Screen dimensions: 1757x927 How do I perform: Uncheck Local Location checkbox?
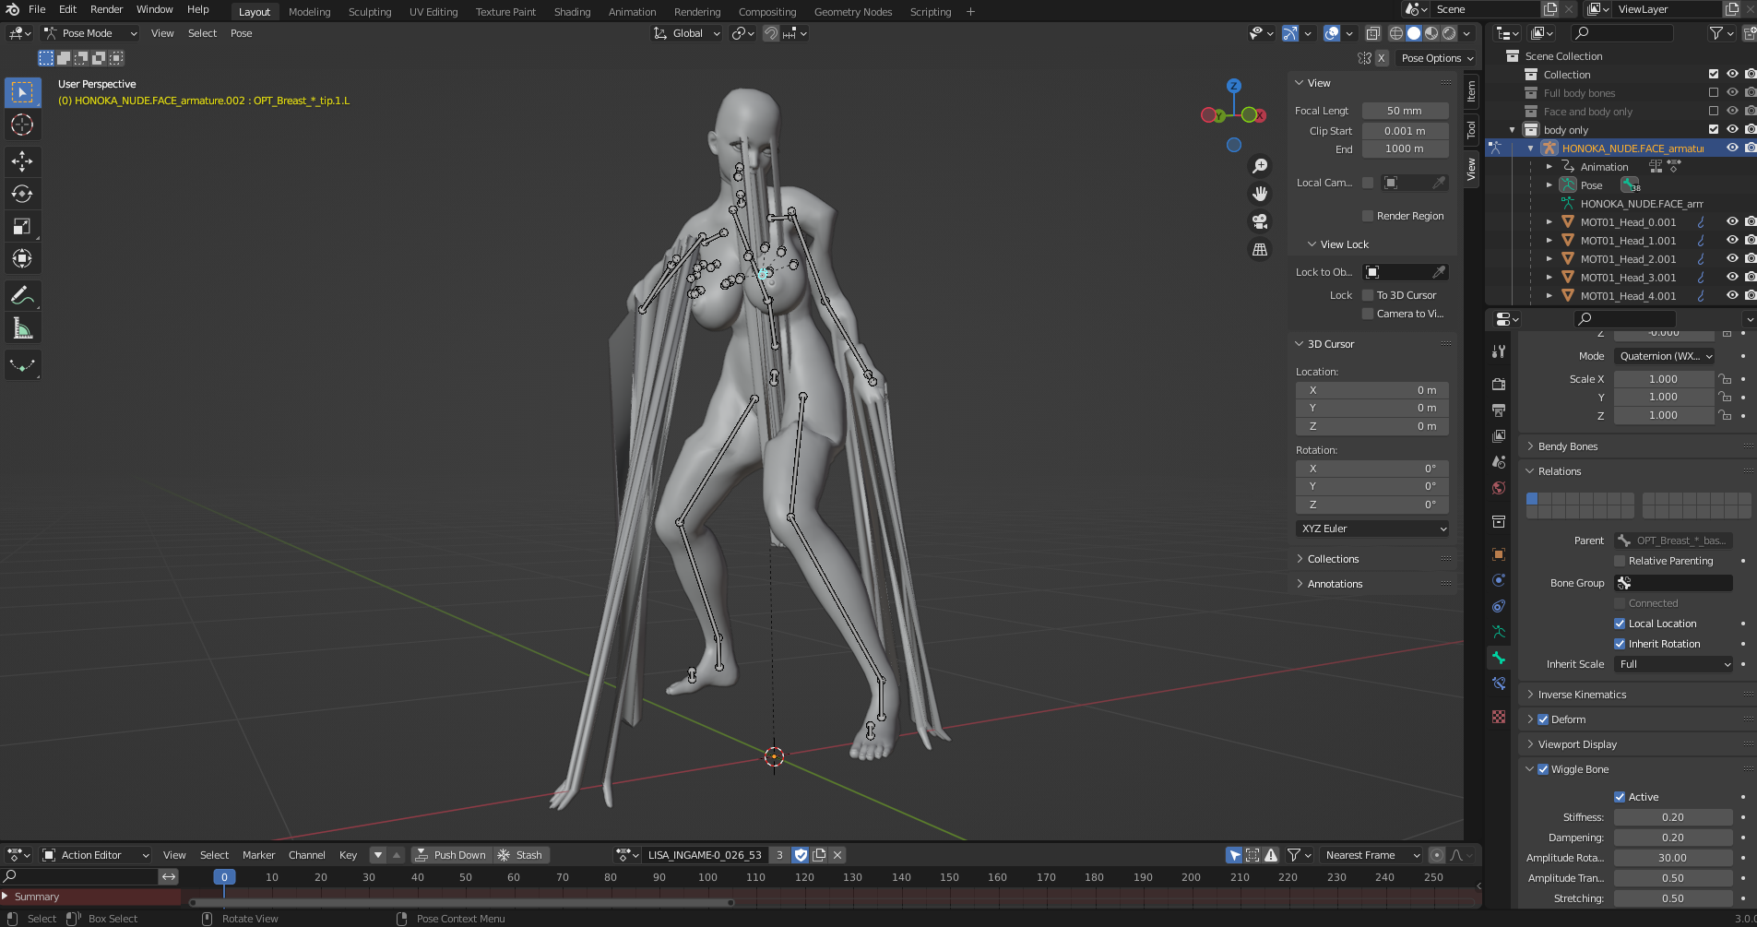tap(1620, 624)
